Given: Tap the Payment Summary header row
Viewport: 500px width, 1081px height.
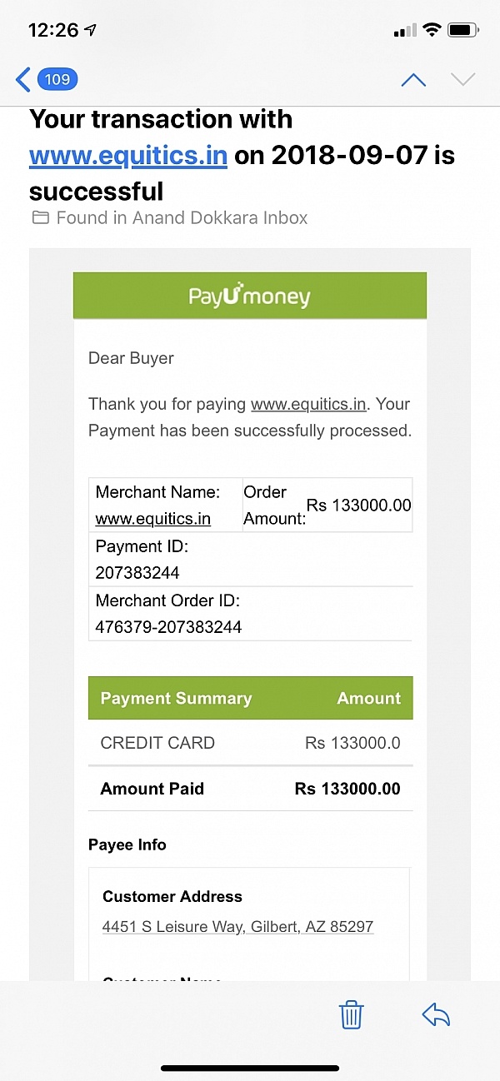Looking at the screenshot, I should coord(251,699).
